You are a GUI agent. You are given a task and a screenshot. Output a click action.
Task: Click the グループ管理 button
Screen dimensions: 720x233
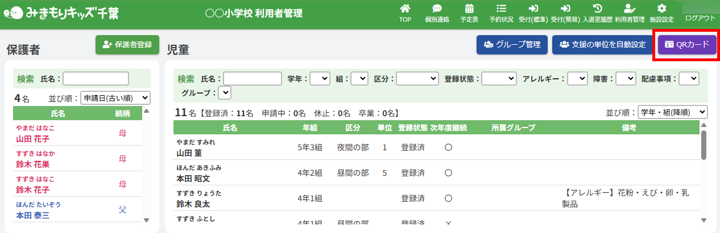[x=512, y=44]
